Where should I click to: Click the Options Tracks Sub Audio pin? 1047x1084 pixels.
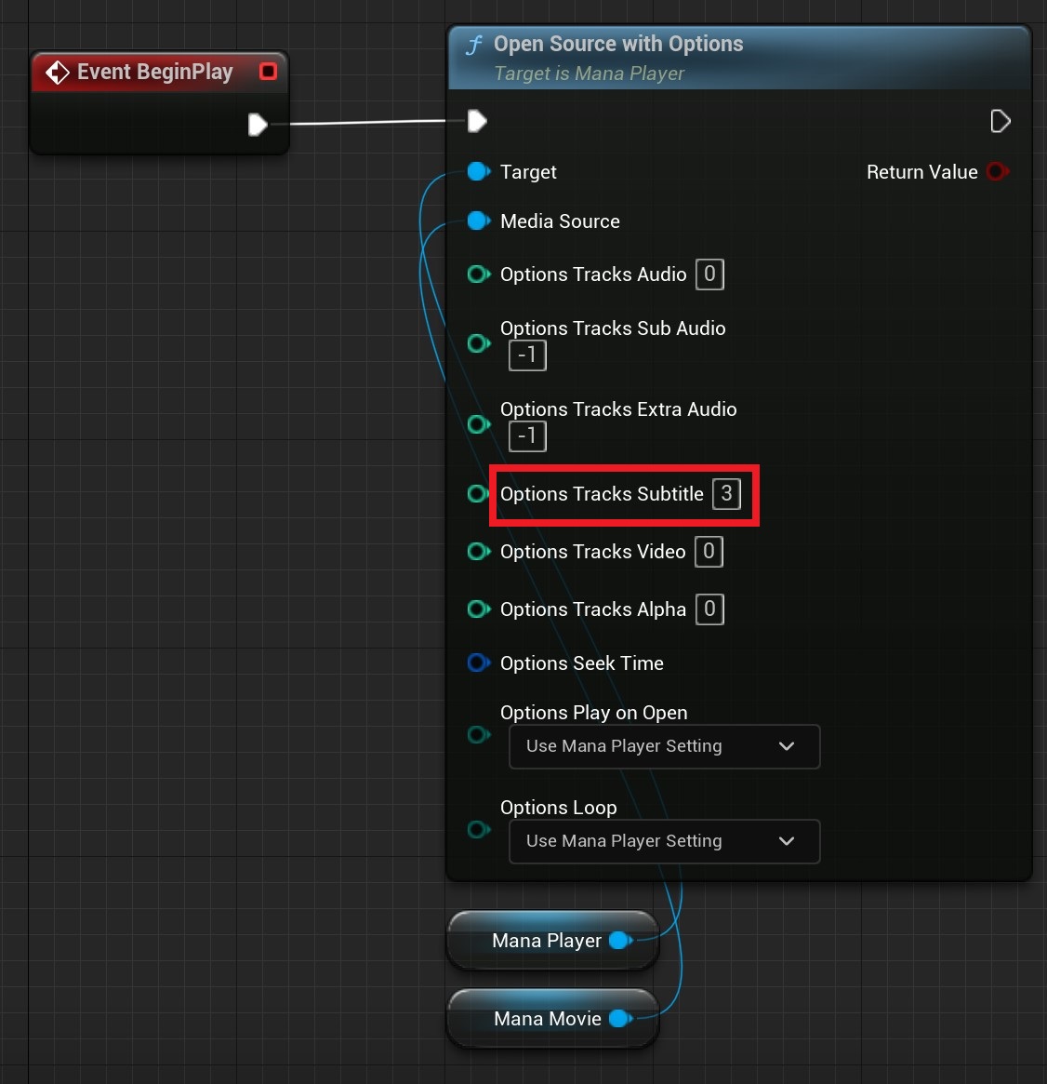tap(479, 343)
